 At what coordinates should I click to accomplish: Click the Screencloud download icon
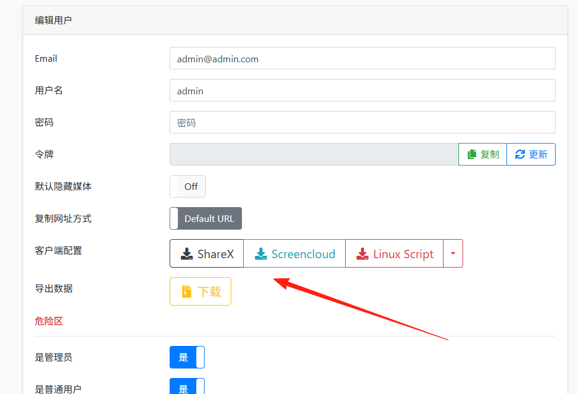coord(261,254)
